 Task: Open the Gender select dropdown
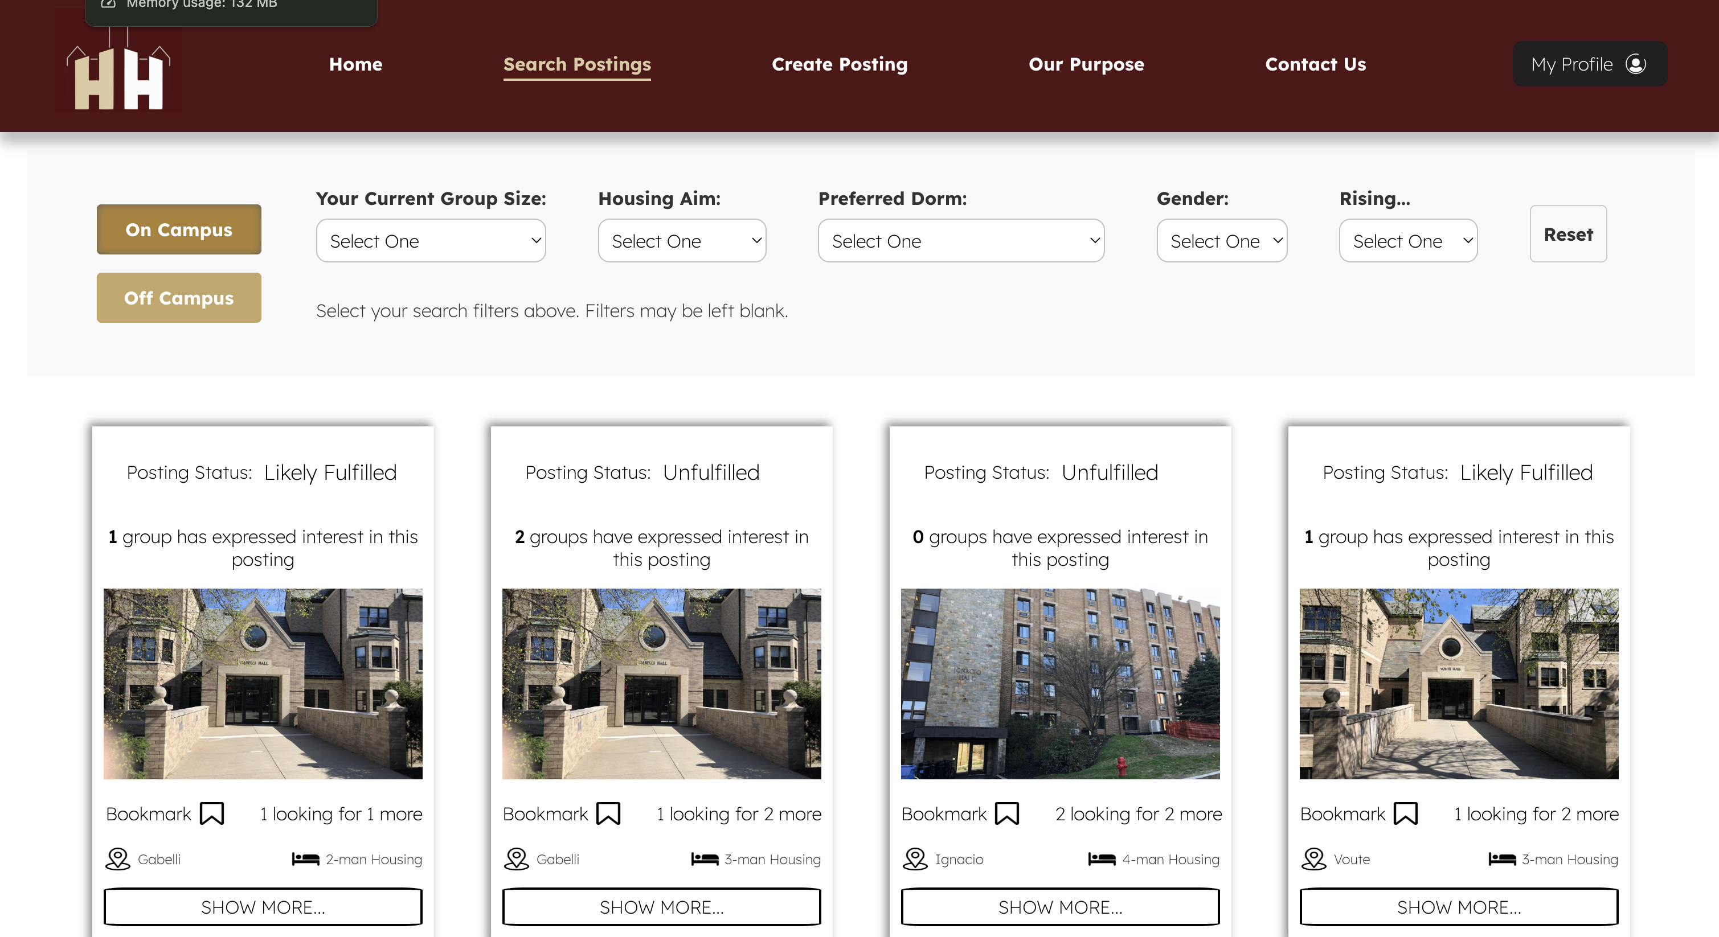[1221, 241]
